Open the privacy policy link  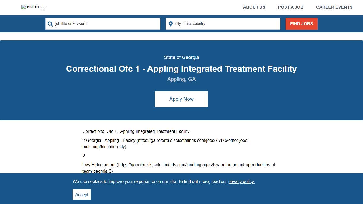pos(241,181)
